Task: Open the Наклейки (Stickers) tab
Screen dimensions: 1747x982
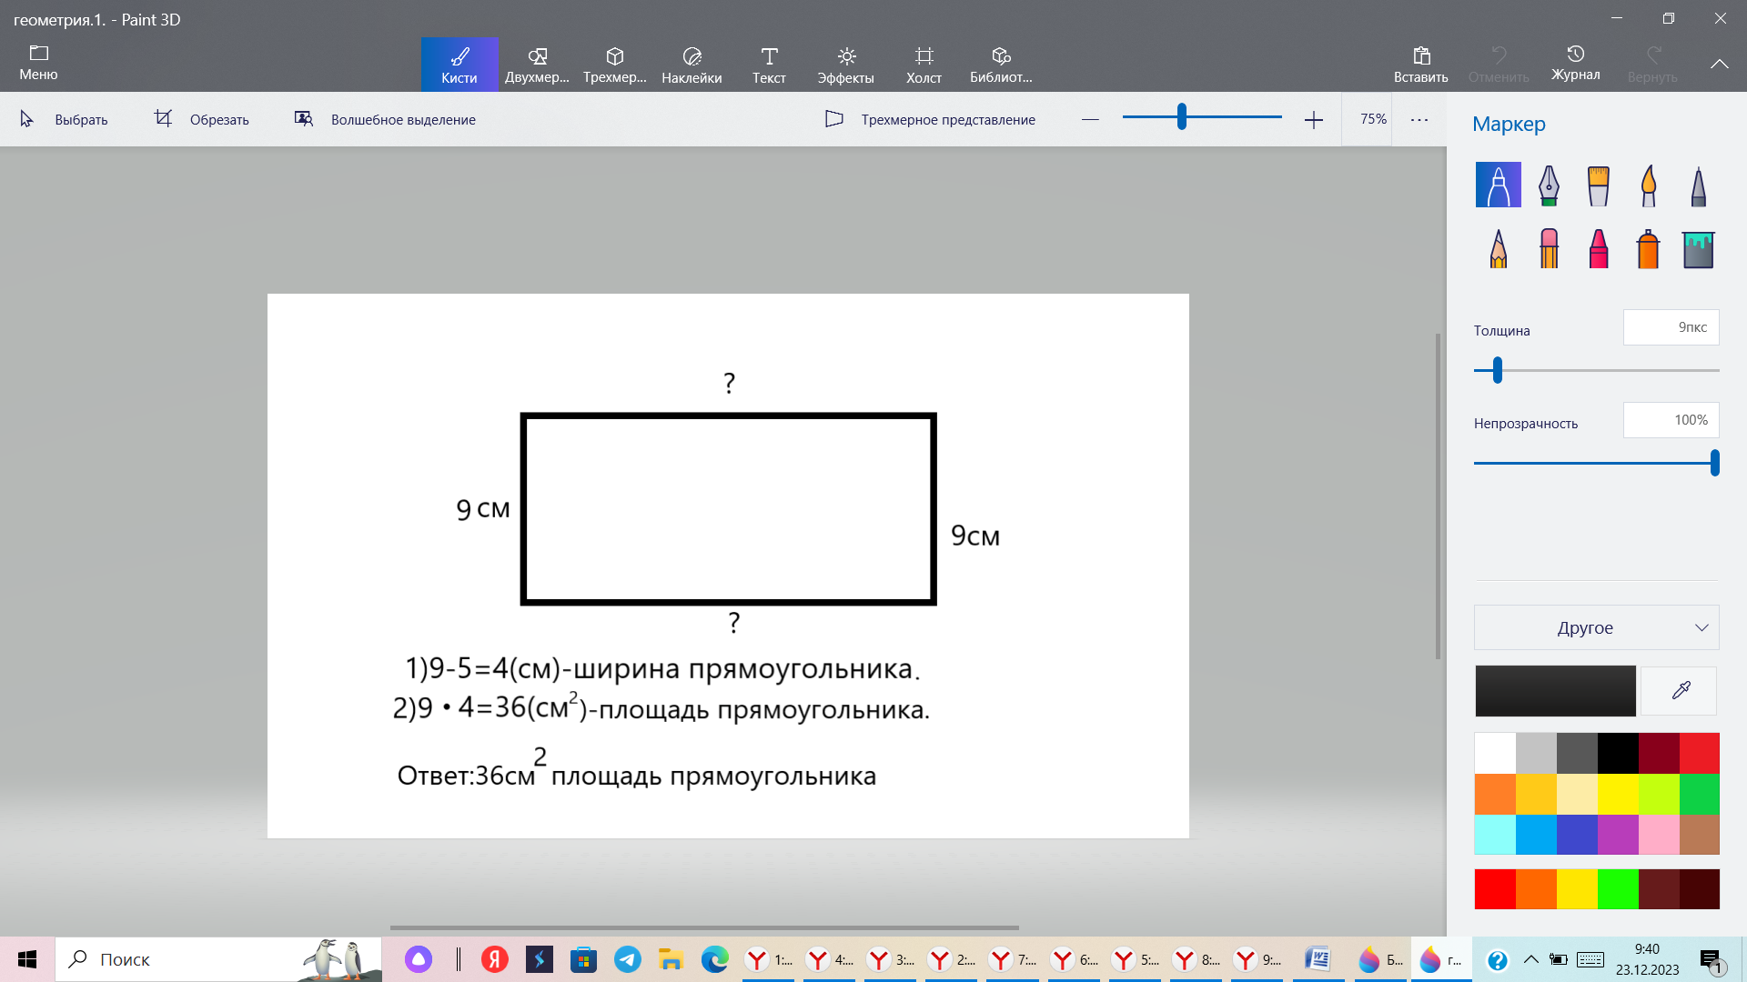Action: [x=692, y=65]
